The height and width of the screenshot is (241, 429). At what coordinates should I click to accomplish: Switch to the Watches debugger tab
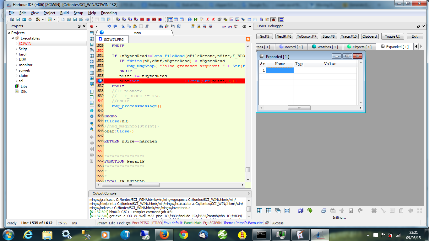click(x=325, y=47)
